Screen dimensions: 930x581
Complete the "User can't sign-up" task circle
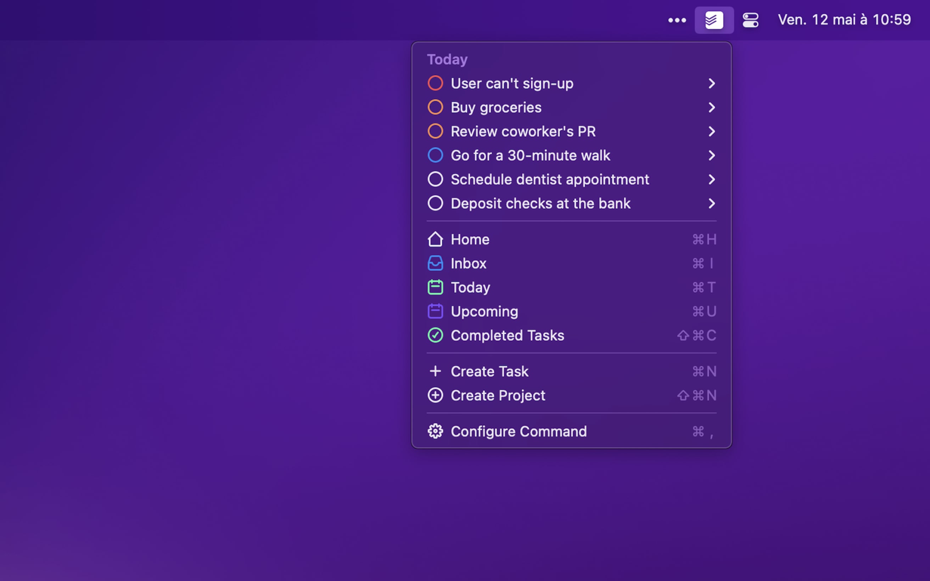[x=435, y=83]
